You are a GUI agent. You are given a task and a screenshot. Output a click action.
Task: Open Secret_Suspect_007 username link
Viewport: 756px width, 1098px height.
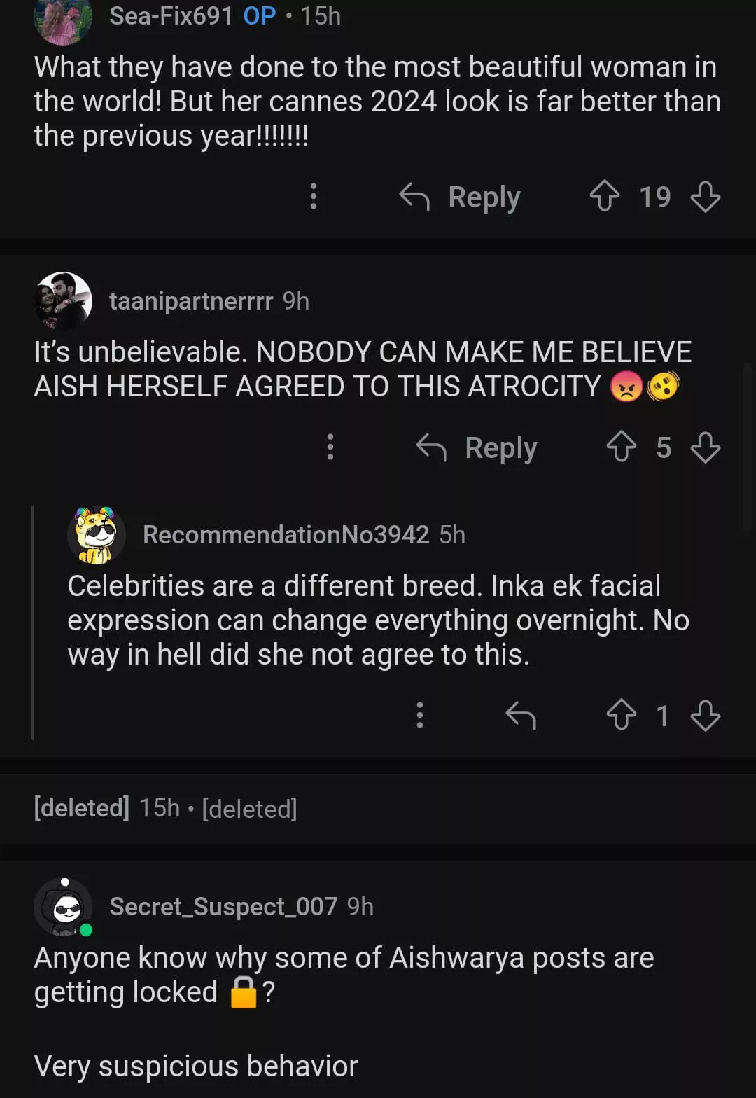click(223, 907)
